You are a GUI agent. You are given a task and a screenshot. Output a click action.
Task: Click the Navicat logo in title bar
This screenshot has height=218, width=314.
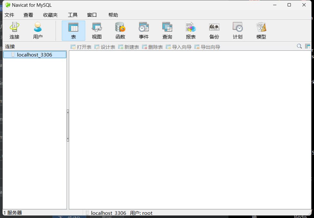pyautogui.click(x=8, y=5)
